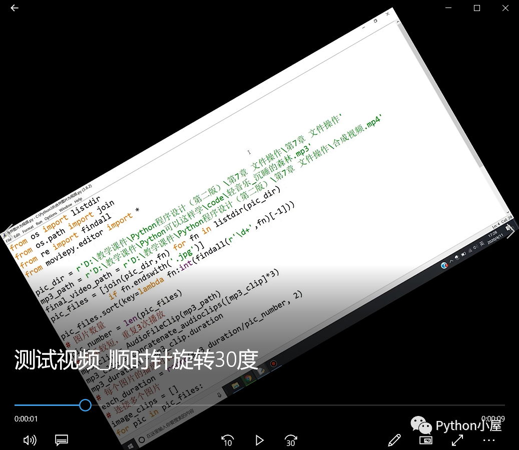The height and width of the screenshot is (450, 519).
Task: Click the elapsed time 0:00:01
Action: pyautogui.click(x=26, y=419)
